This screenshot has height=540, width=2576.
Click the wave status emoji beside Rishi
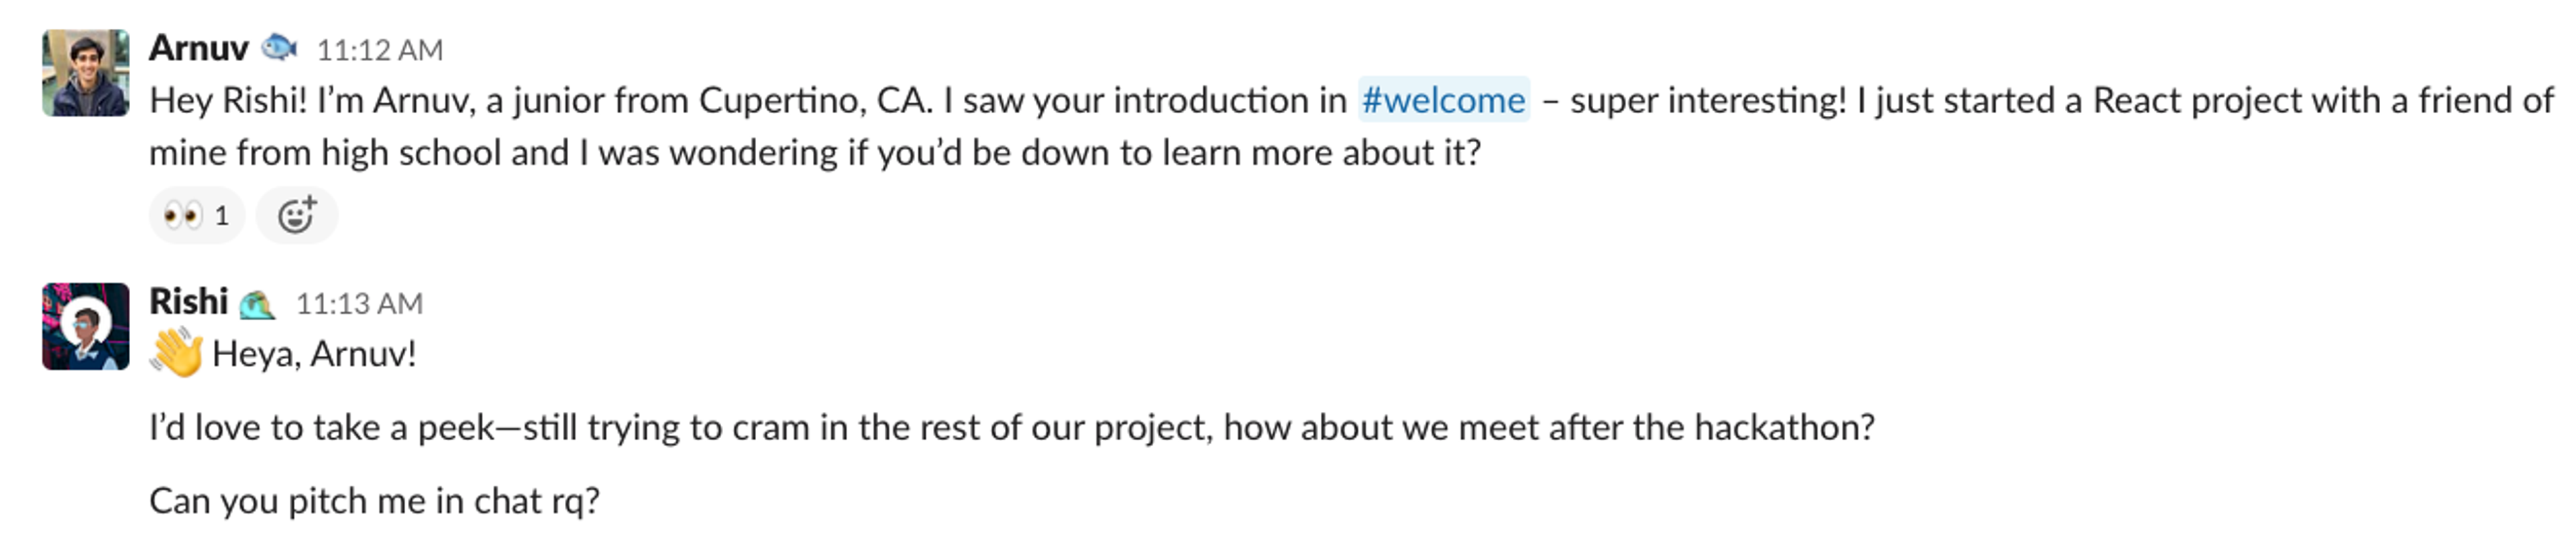(257, 303)
